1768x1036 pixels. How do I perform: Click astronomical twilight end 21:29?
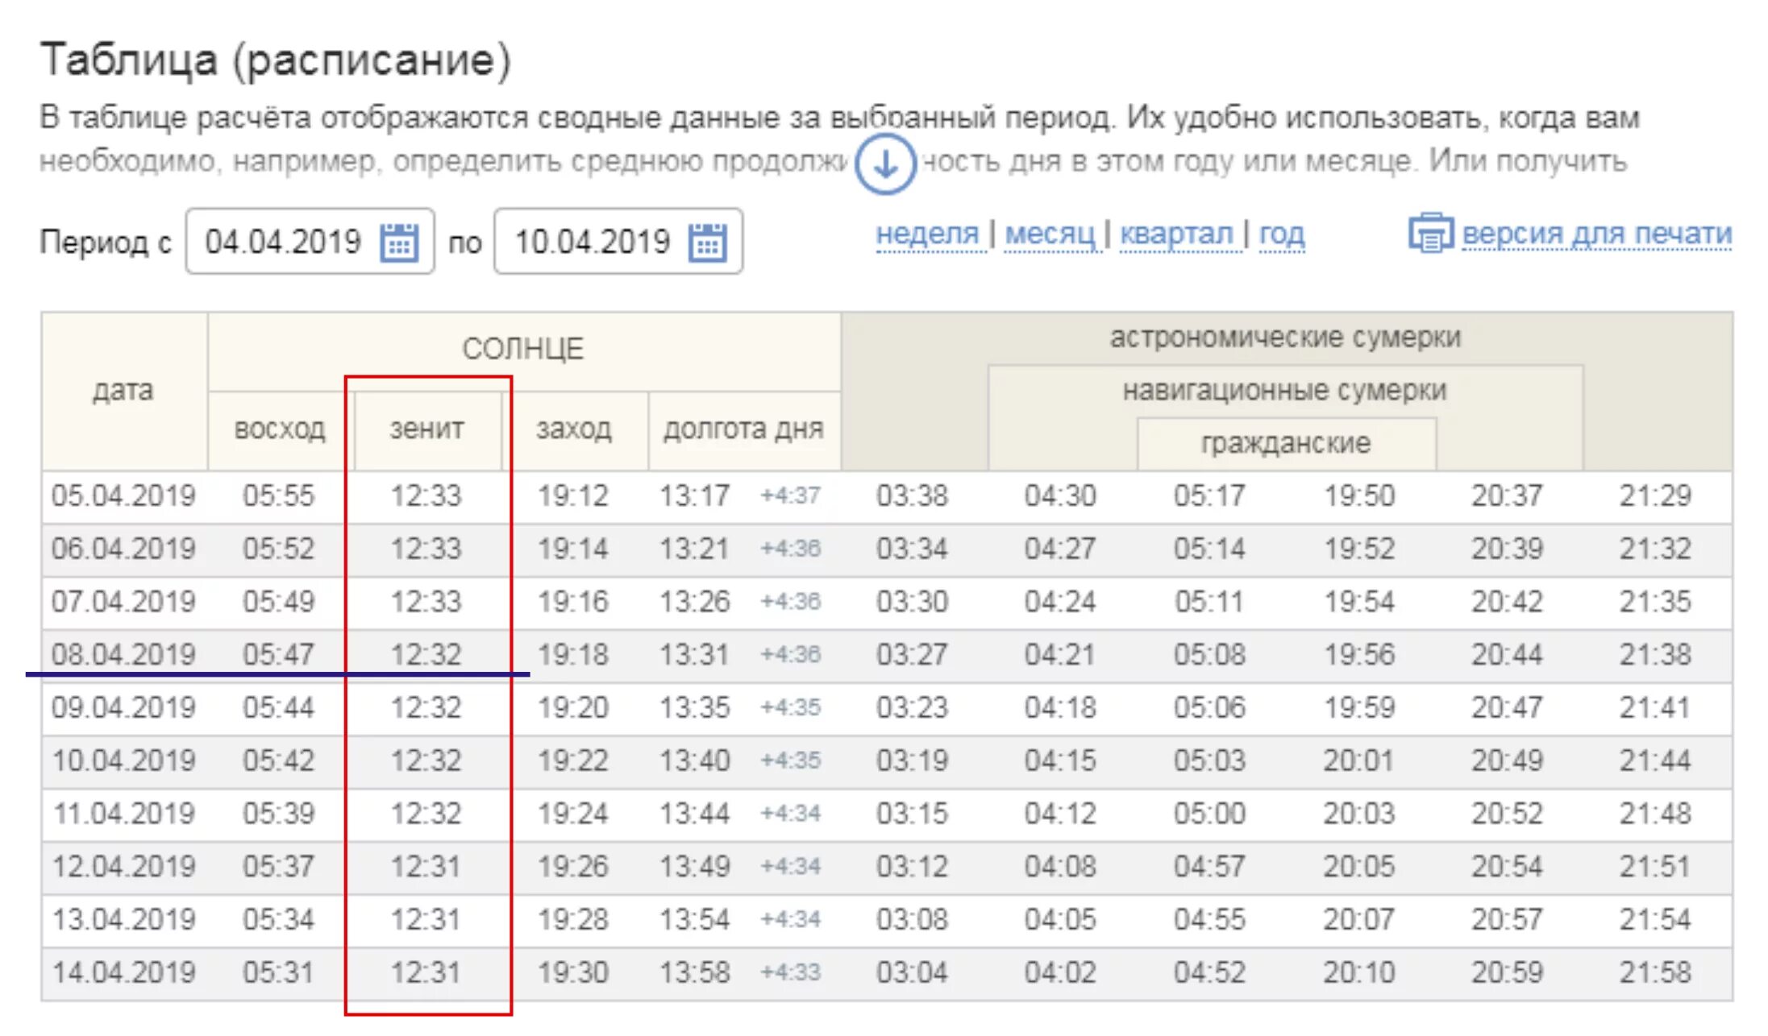coord(1655,495)
